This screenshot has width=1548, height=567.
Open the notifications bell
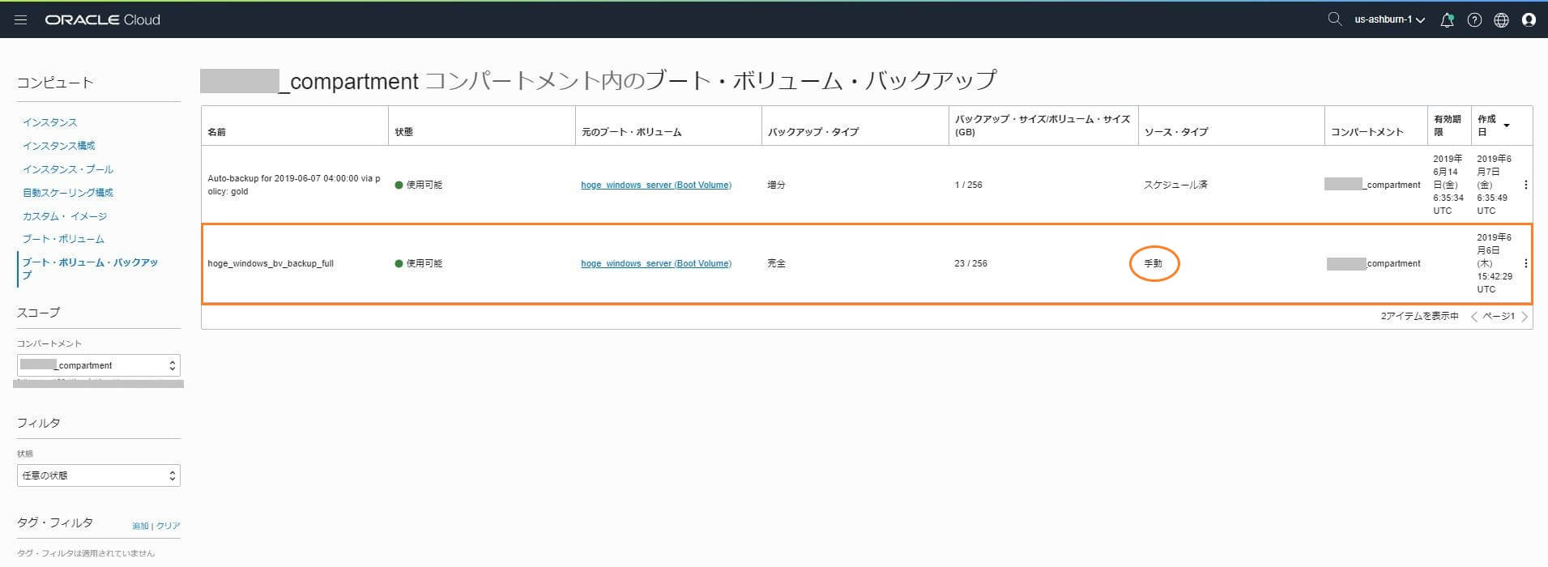pos(1447,20)
